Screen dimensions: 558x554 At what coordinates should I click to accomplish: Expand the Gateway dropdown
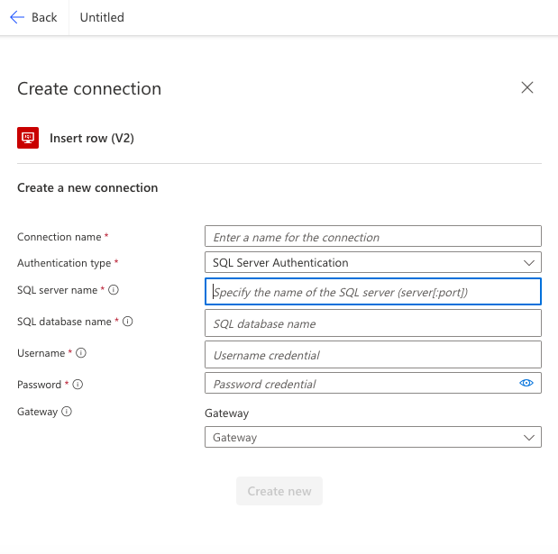(x=373, y=437)
